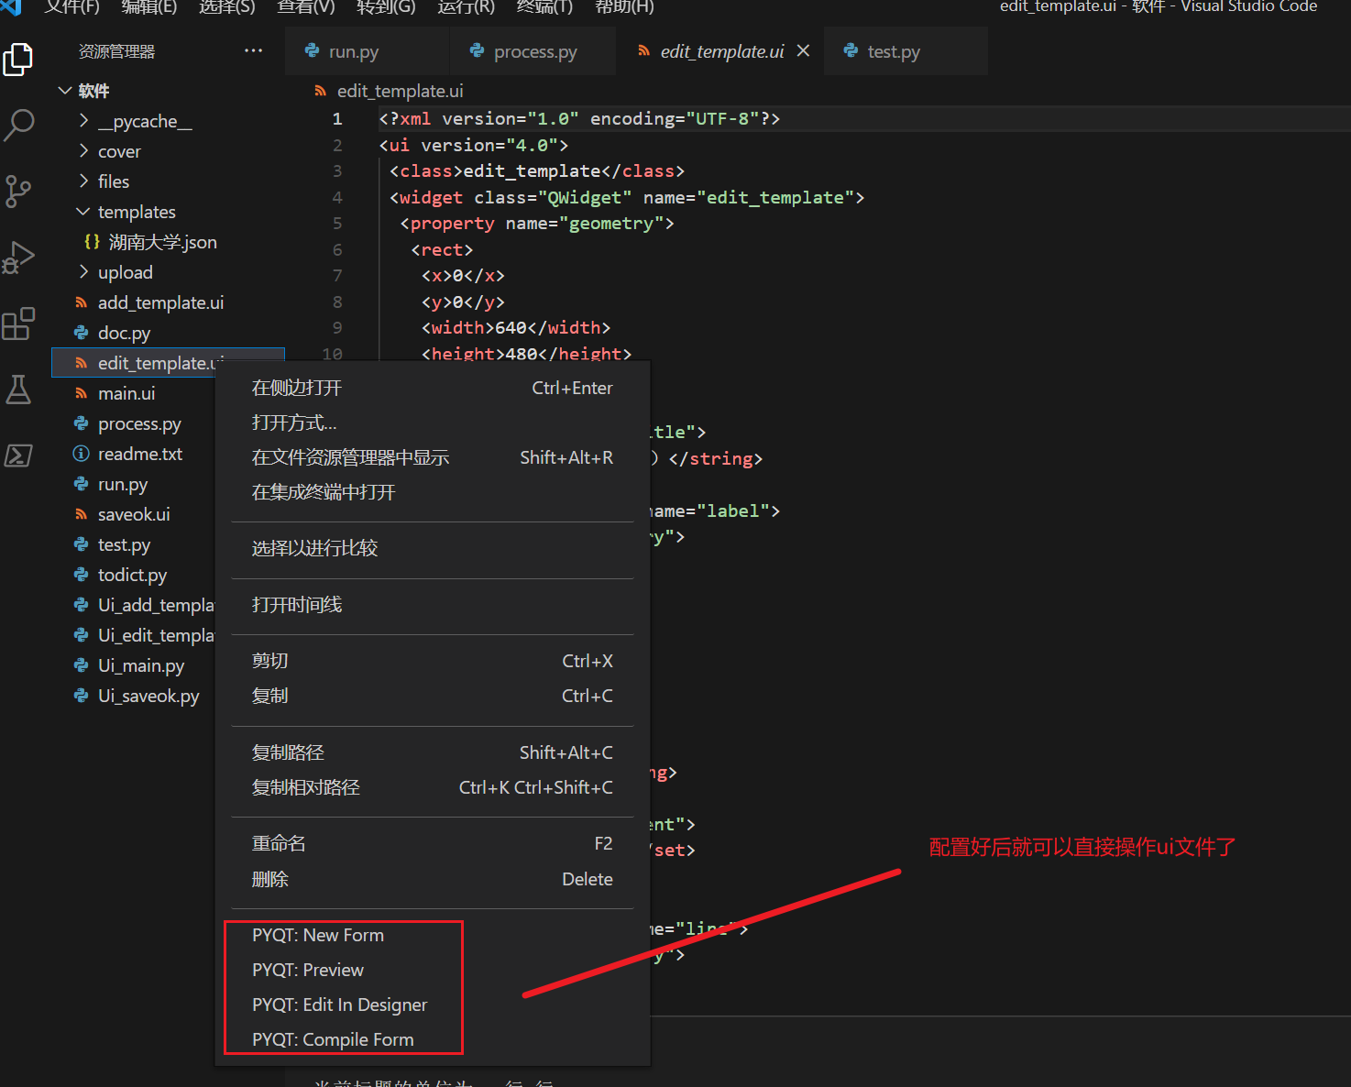Choose PYQT: New Form menu entry

pos(433,935)
